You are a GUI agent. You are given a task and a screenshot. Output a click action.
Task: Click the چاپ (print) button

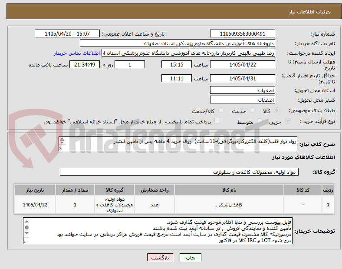(190, 257)
